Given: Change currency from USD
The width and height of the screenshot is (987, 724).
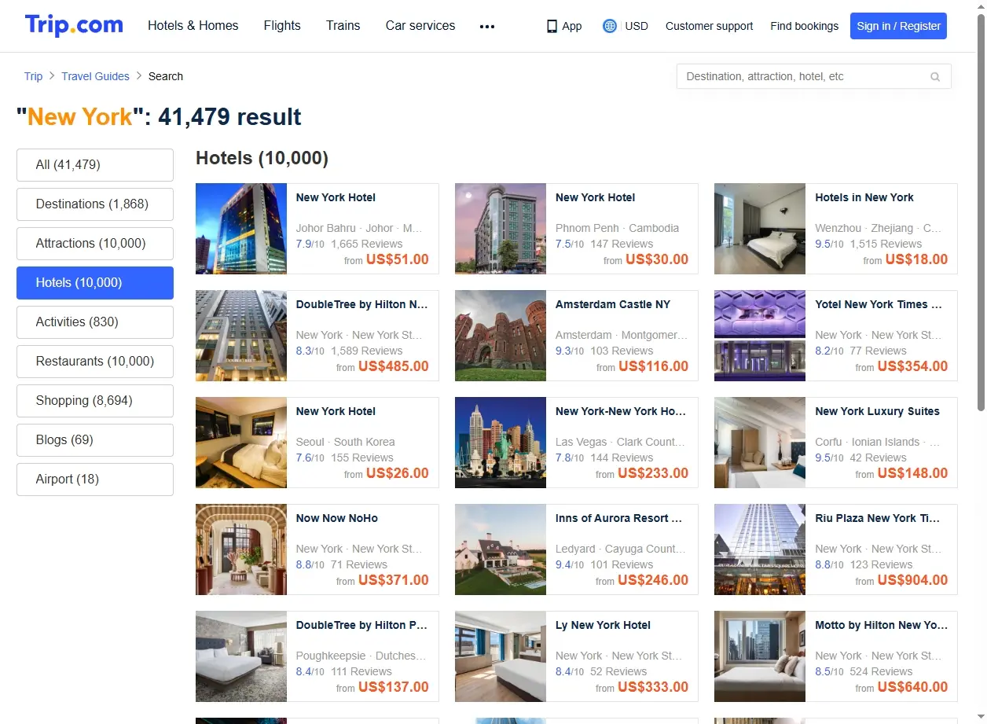Looking at the screenshot, I should [x=637, y=26].
